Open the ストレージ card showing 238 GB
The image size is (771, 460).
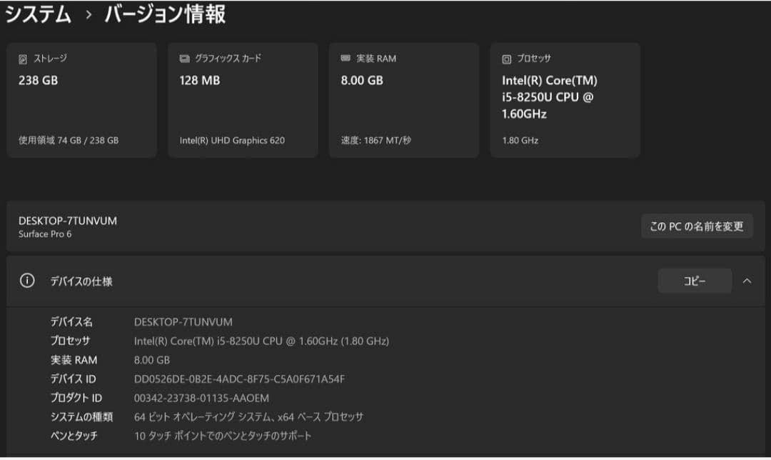pyautogui.click(x=81, y=99)
